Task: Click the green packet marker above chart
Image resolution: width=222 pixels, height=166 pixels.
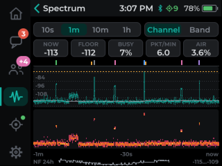Action: point(56,63)
